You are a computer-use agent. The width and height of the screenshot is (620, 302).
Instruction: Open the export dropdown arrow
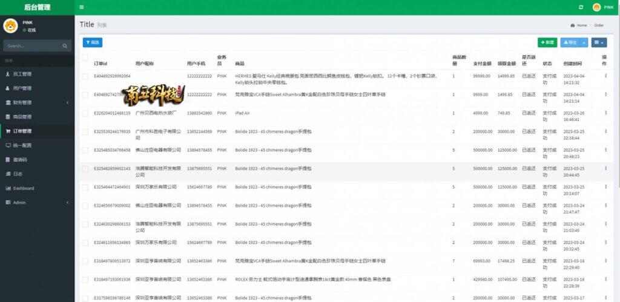[x=584, y=42]
